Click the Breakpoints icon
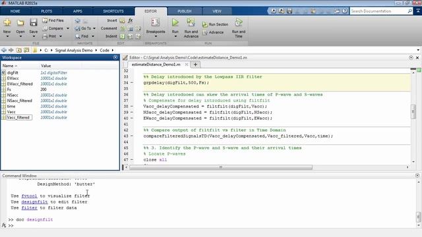This screenshot has width=422, height=237. point(156,22)
